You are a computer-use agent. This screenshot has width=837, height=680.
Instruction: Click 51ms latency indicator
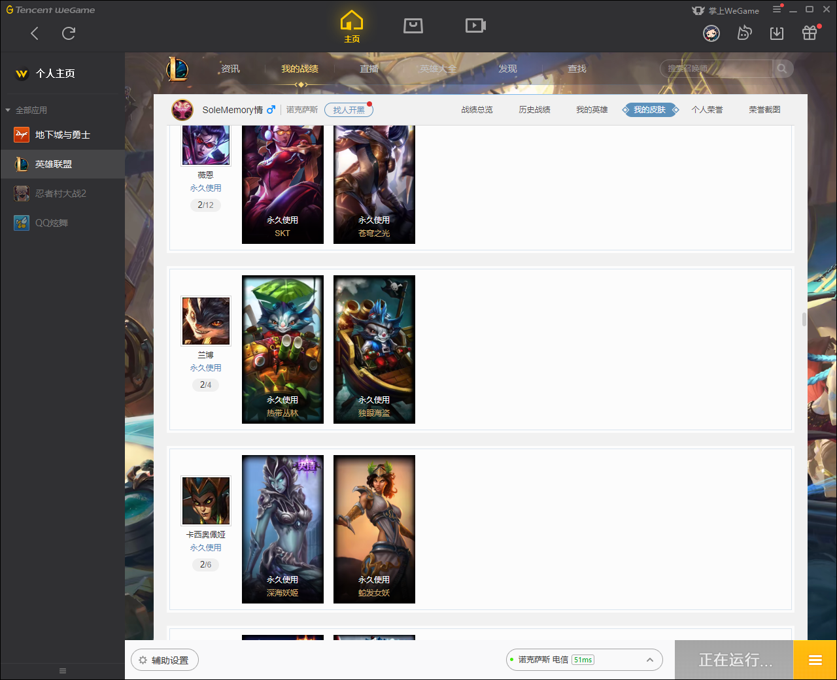(x=583, y=660)
